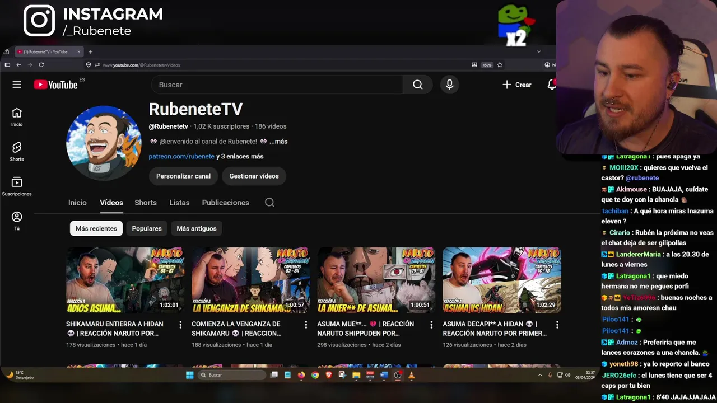Click Gestionar vídeos button
Image resolution: width=717 pixels, height=403 pixels.
click(x=254, y=176)
